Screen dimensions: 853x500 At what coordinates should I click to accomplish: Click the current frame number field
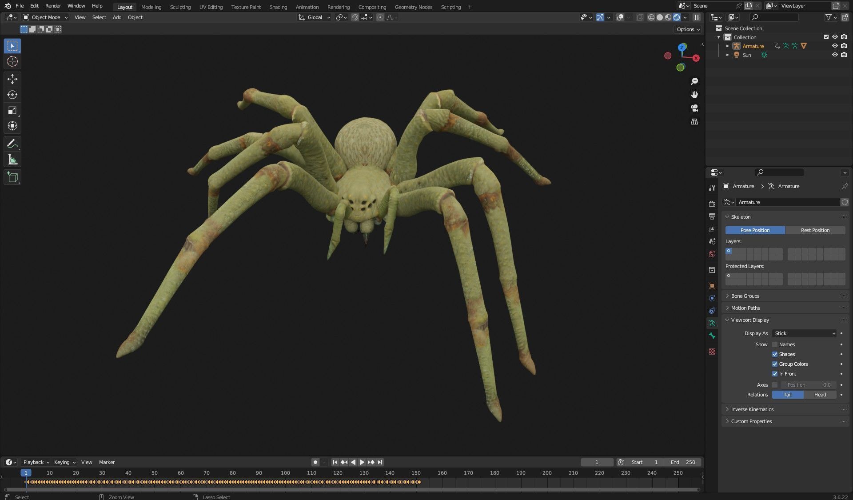(597, 462)
